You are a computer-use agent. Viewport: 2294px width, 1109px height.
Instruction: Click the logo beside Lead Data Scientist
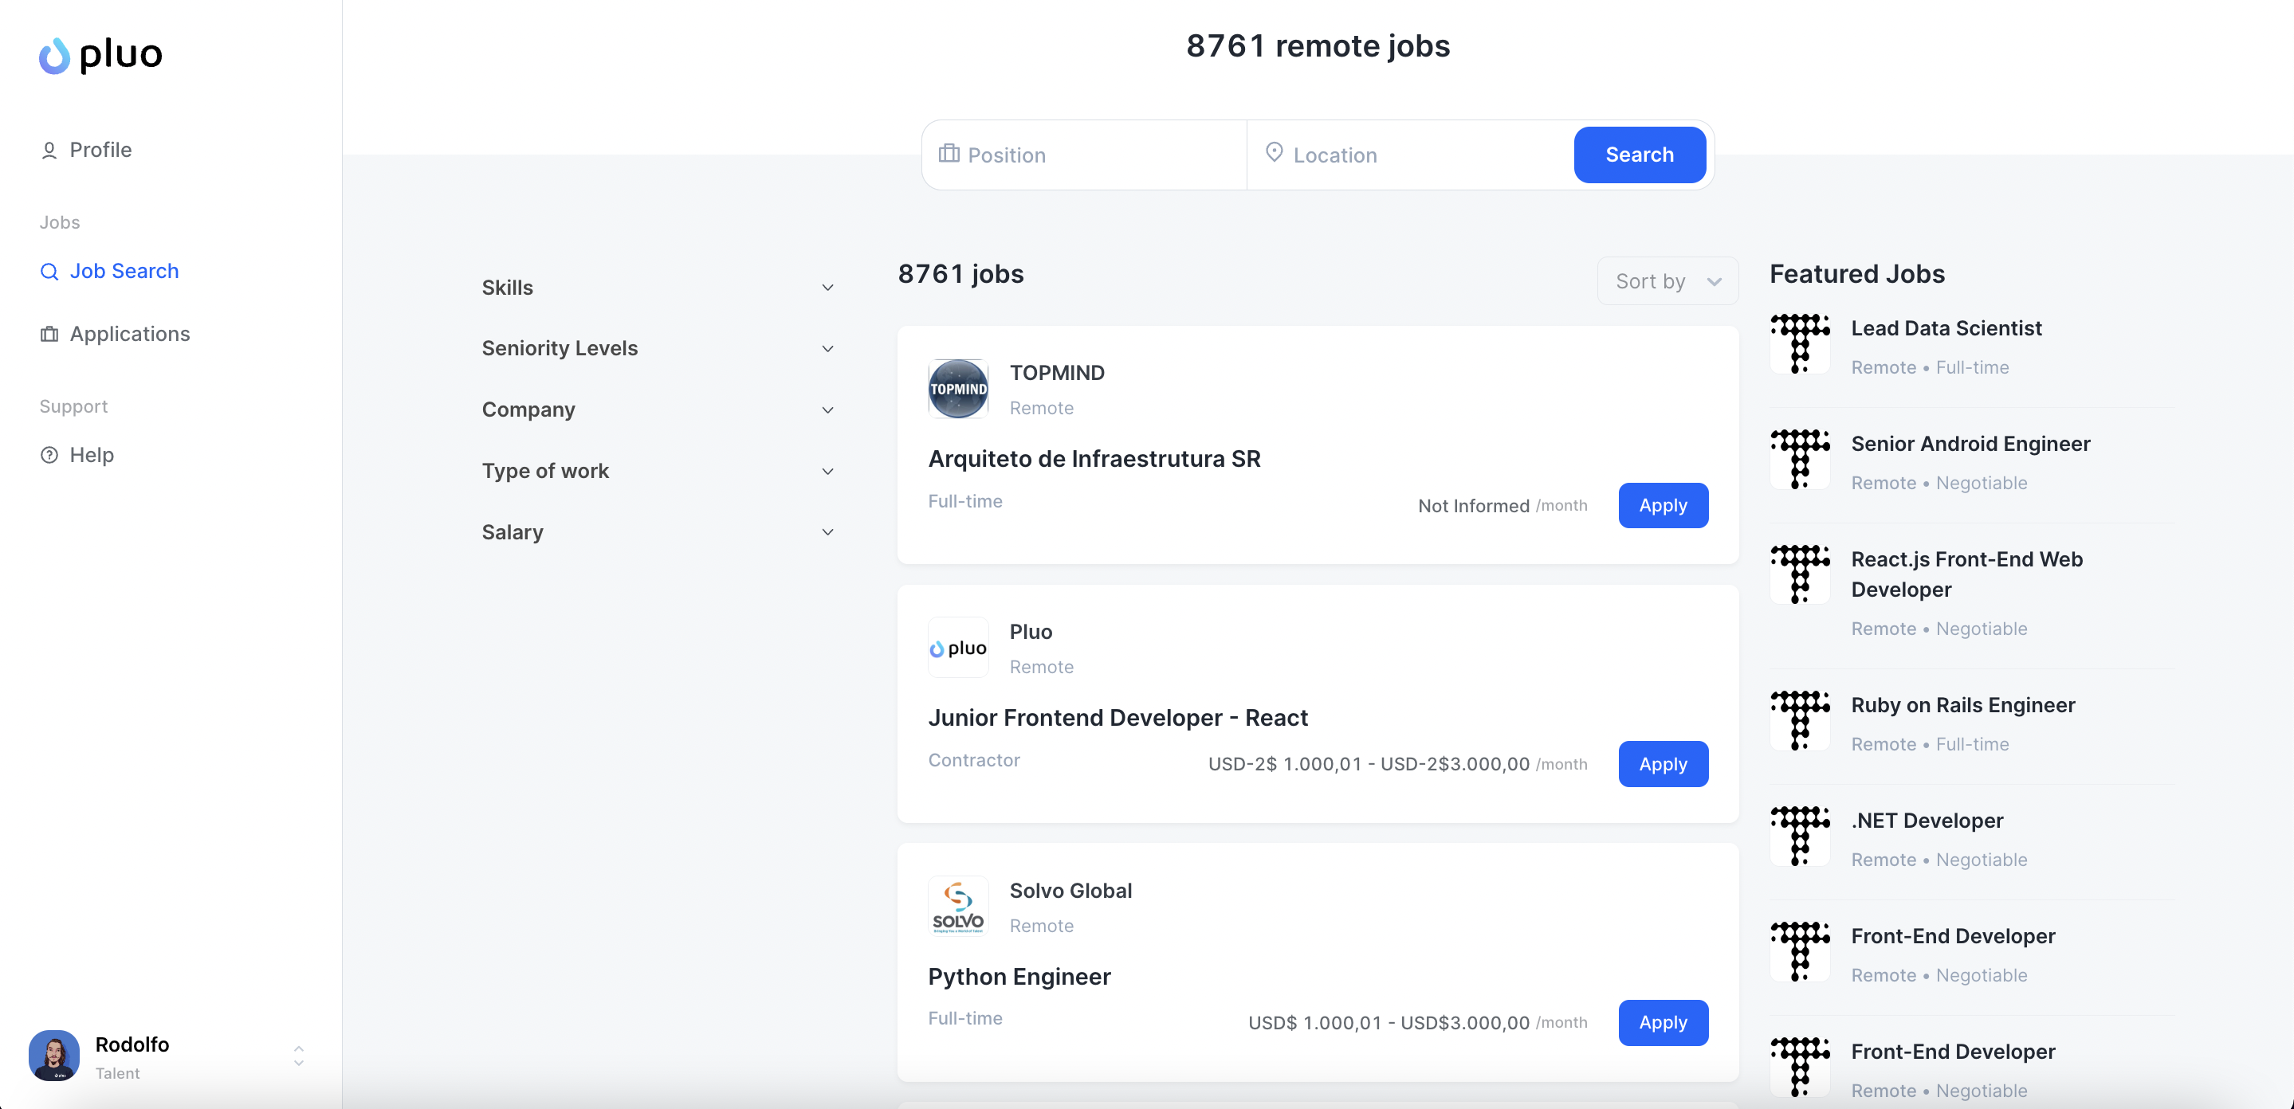(x=1800, y=343)
